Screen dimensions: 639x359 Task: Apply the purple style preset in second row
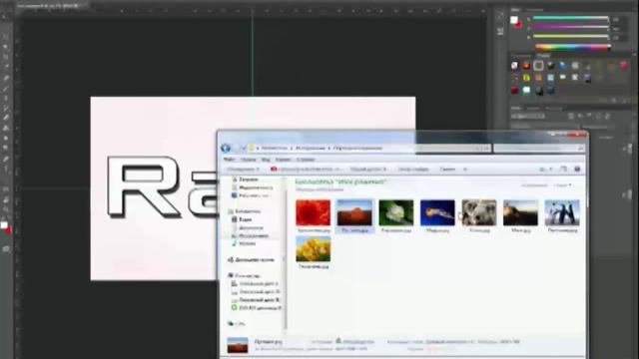tap(587, 78)
